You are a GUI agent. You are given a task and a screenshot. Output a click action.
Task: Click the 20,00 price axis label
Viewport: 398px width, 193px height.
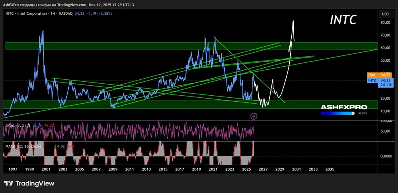(385, 98)
